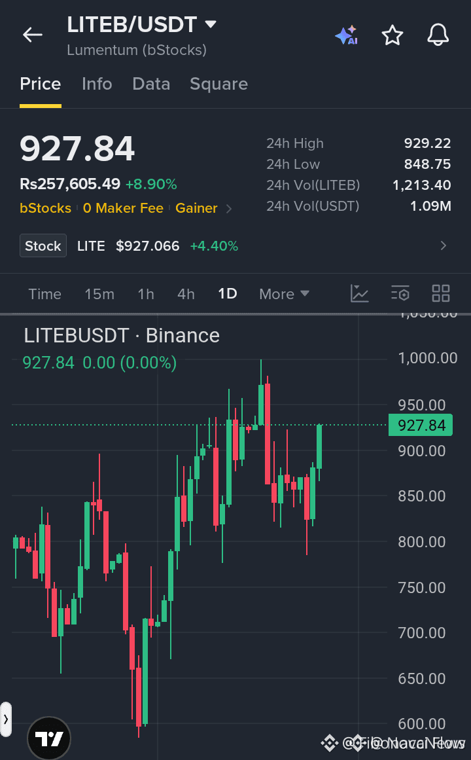
Task: Tap the +8.90% change percentage
Action: coord(151,184)
